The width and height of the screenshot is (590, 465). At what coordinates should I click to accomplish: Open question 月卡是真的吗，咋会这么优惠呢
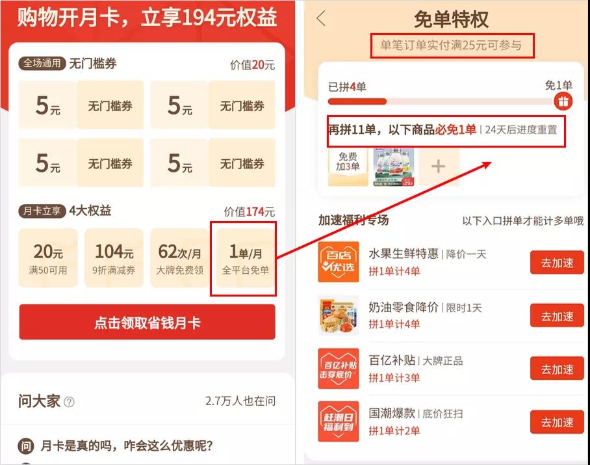(x=127, y=446)
